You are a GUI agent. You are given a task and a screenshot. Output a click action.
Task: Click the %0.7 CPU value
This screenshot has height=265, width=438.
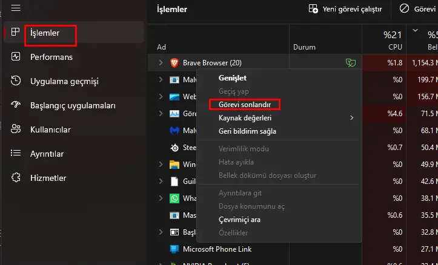tap(395, 147)
